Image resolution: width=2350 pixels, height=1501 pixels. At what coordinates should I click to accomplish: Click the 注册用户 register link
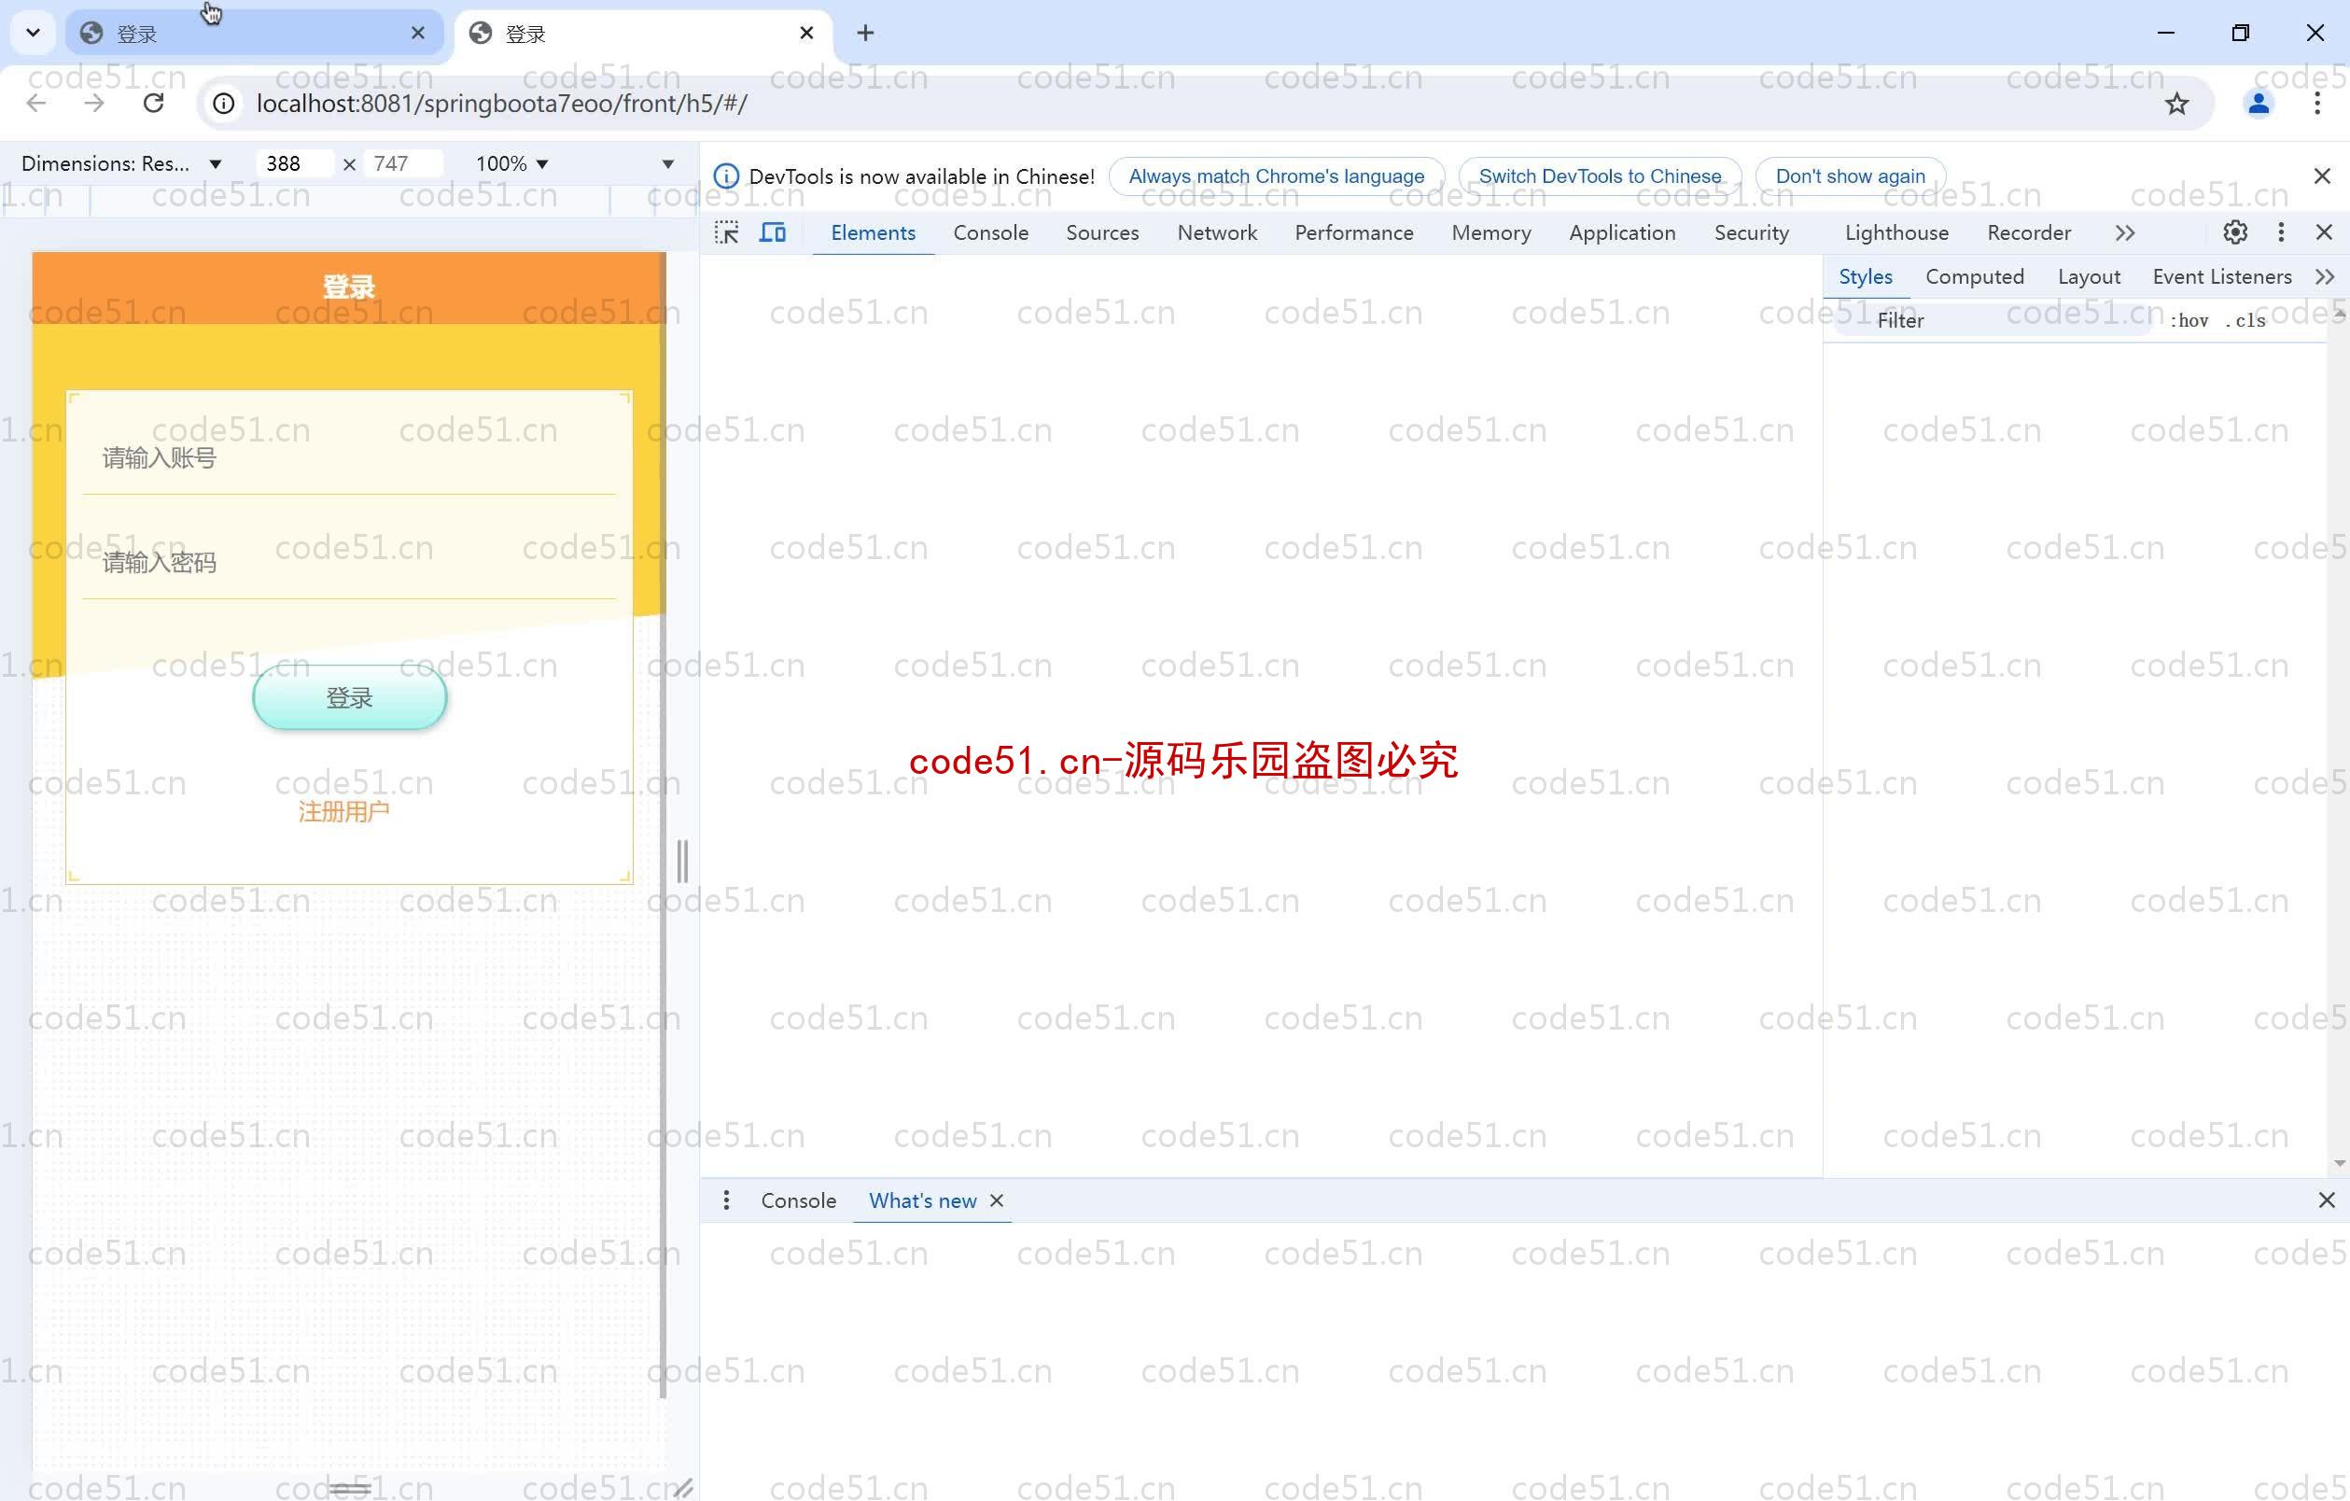344,812
